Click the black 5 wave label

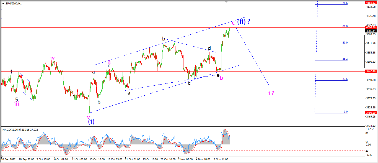pos(17,99)
